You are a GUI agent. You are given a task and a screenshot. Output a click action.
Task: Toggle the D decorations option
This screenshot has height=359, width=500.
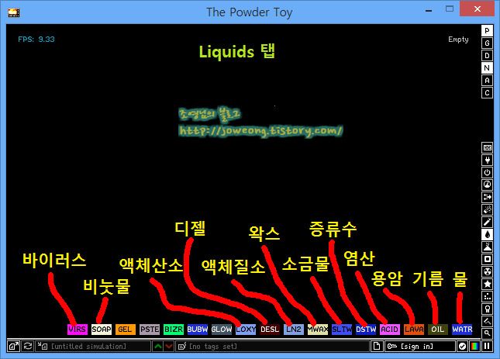tap(487, 56)
